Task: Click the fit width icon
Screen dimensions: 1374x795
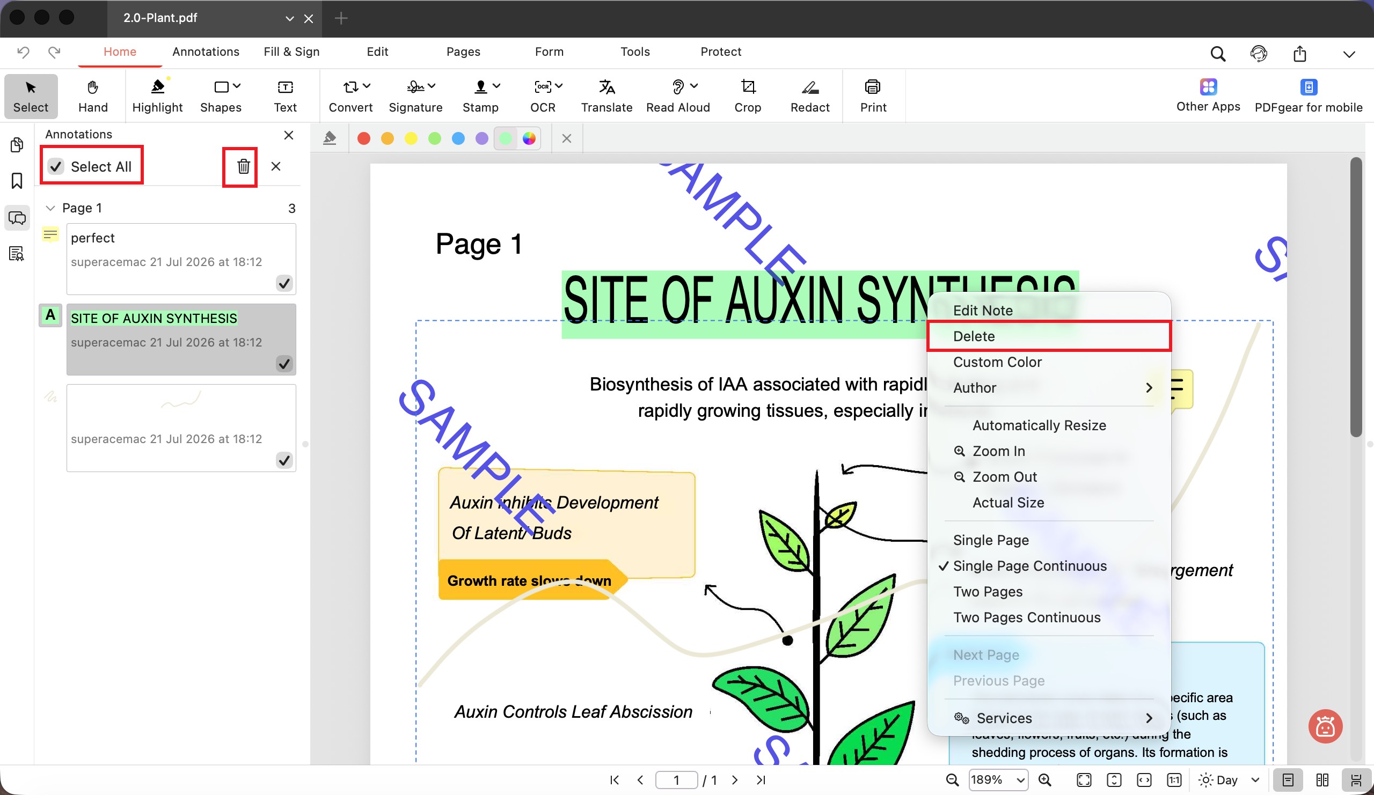Action: [x=1144, y=781]
